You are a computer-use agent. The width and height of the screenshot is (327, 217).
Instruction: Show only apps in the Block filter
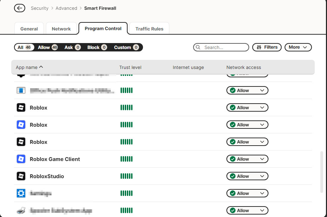pos(97,47)
